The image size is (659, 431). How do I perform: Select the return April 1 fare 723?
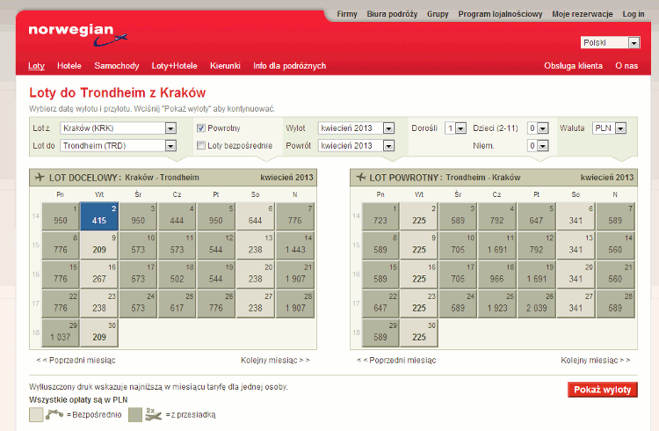pos(380,216)
